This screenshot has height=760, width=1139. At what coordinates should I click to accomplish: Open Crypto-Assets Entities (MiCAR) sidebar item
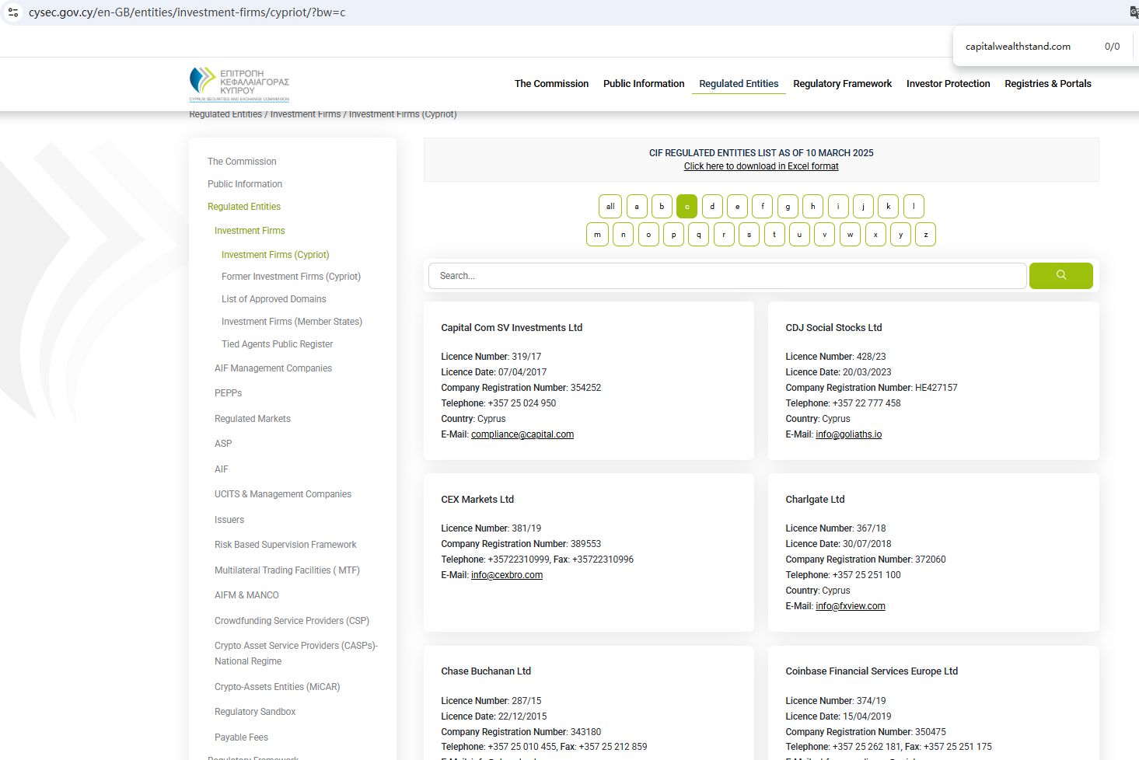(277, 687)
